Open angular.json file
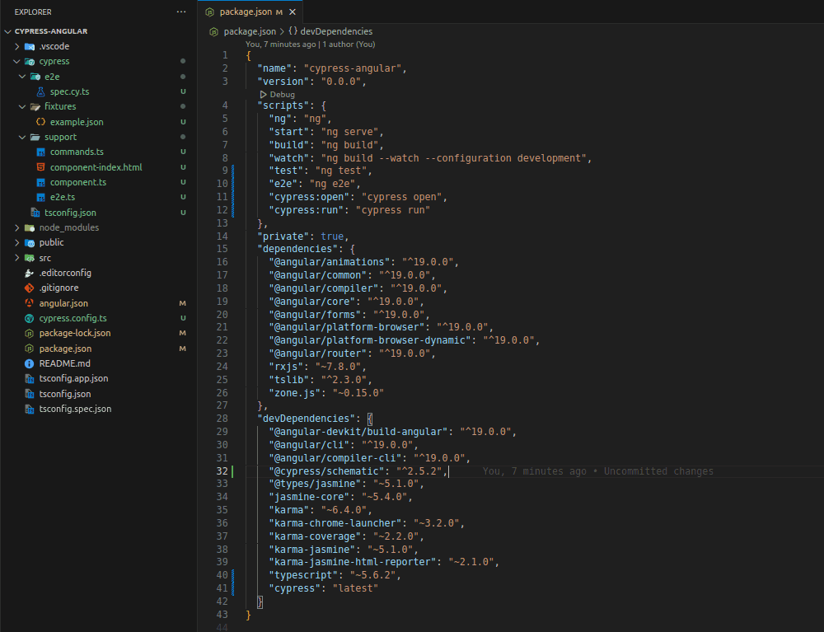 (x=63, y=303)
